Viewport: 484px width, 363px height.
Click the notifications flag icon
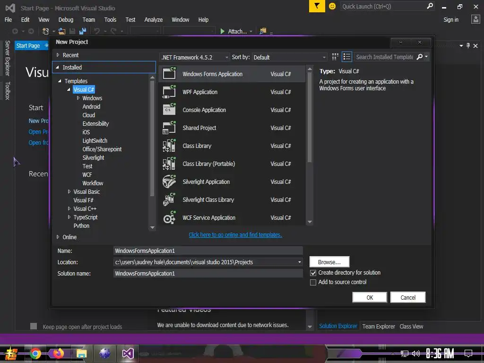click(x=317, y=6)
